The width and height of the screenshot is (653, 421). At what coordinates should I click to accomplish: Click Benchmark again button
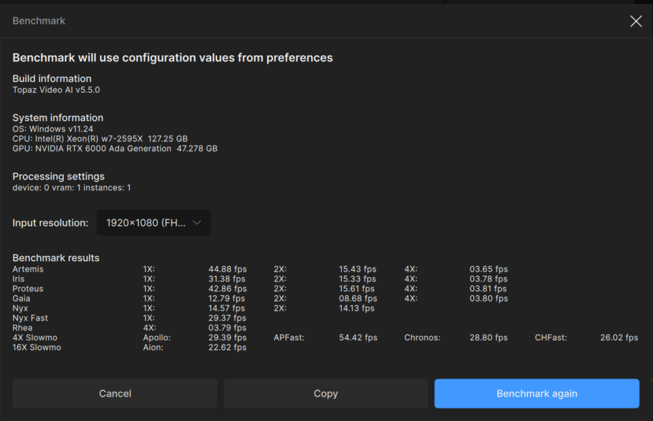pos(537,393)
